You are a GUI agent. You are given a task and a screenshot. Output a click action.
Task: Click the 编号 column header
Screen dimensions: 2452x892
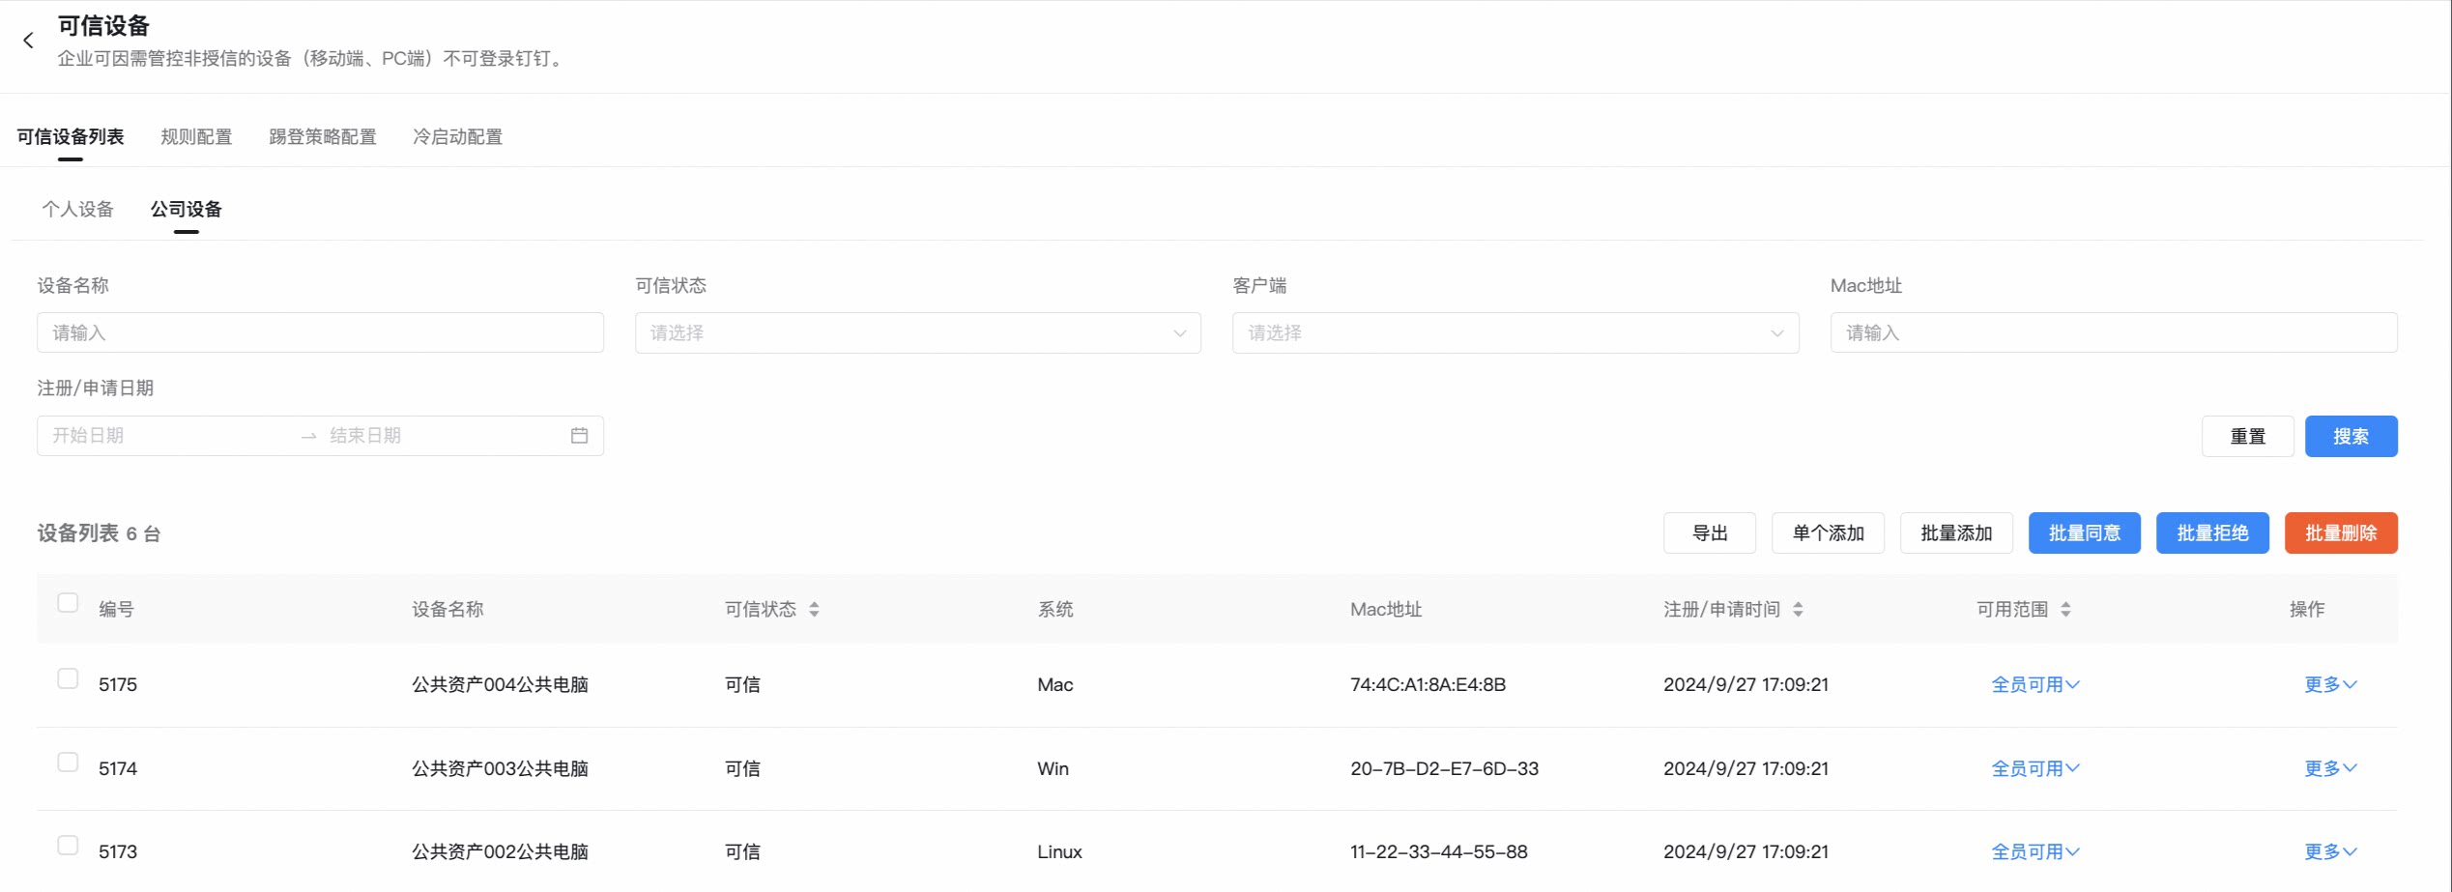click(x=116, y=609)
